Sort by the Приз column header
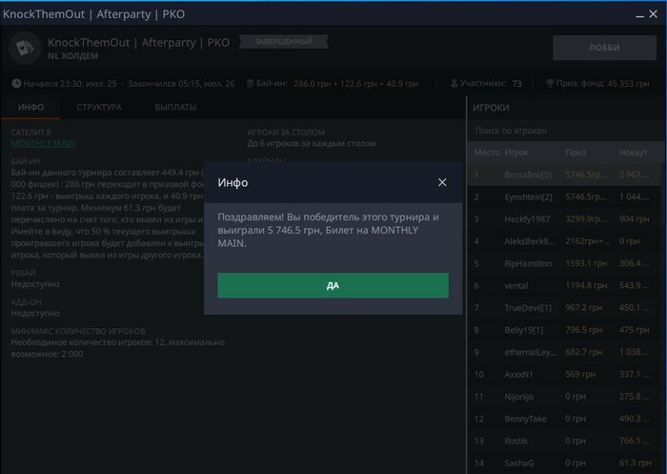The image size is (667, 474). click(576, 152)
